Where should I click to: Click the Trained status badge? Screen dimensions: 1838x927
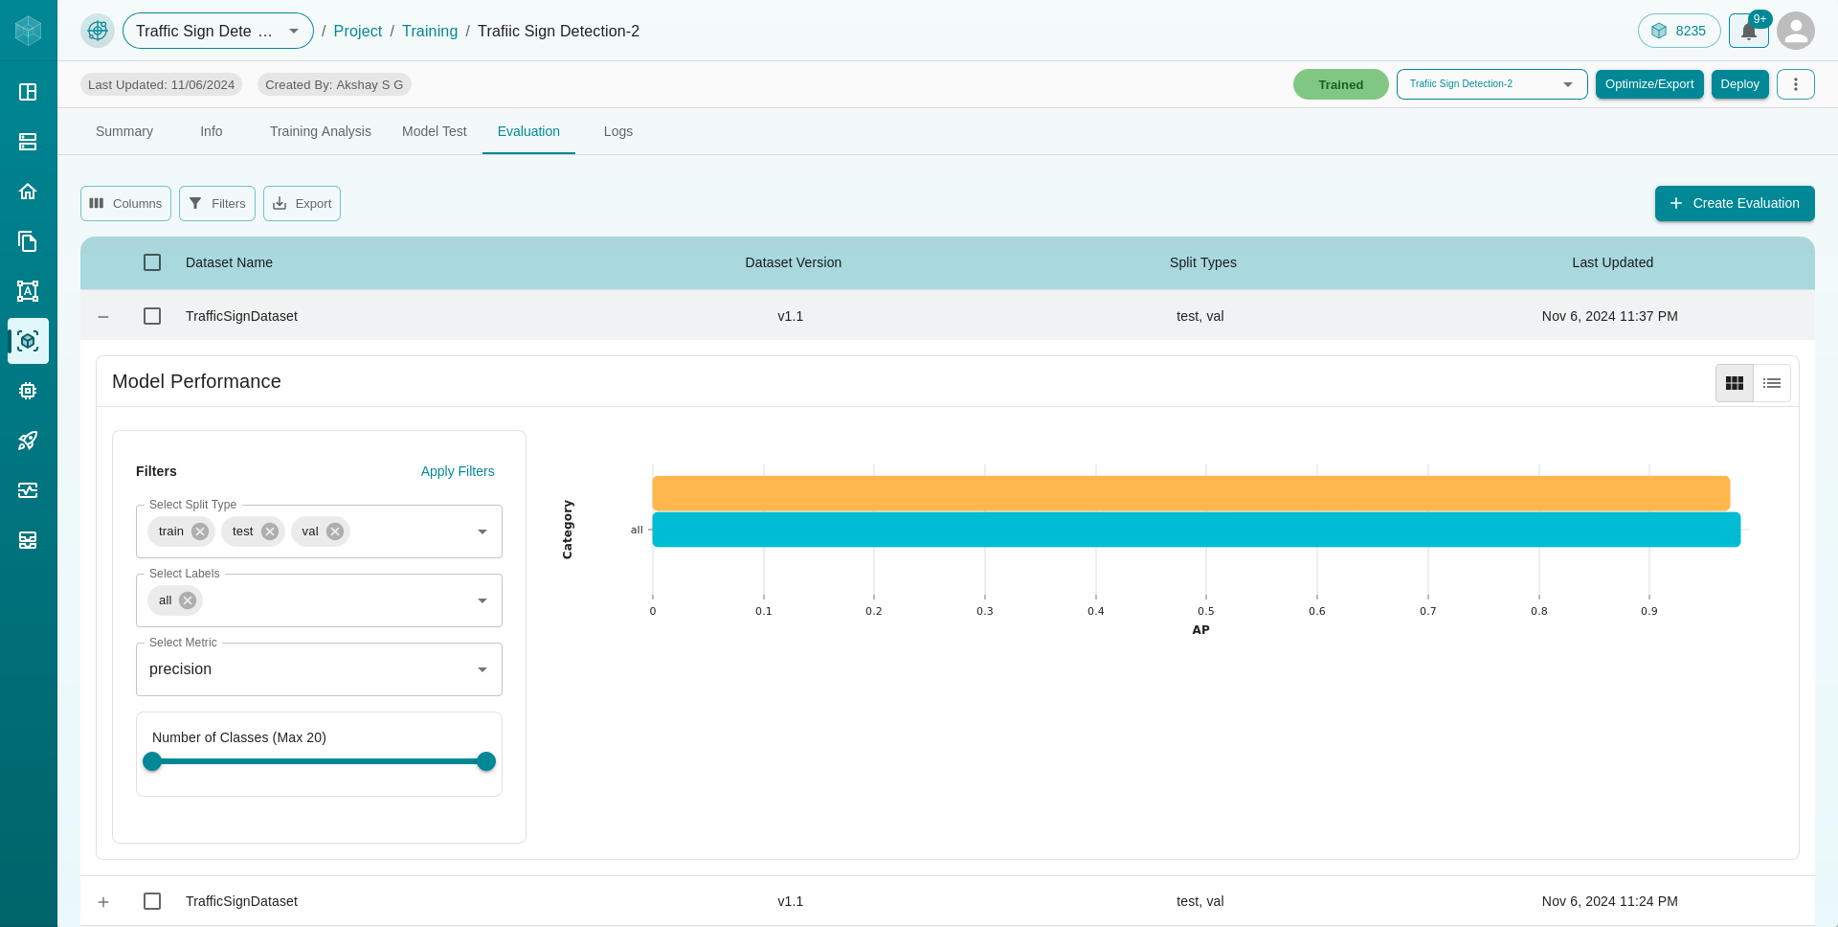[x=1340, y=84]
